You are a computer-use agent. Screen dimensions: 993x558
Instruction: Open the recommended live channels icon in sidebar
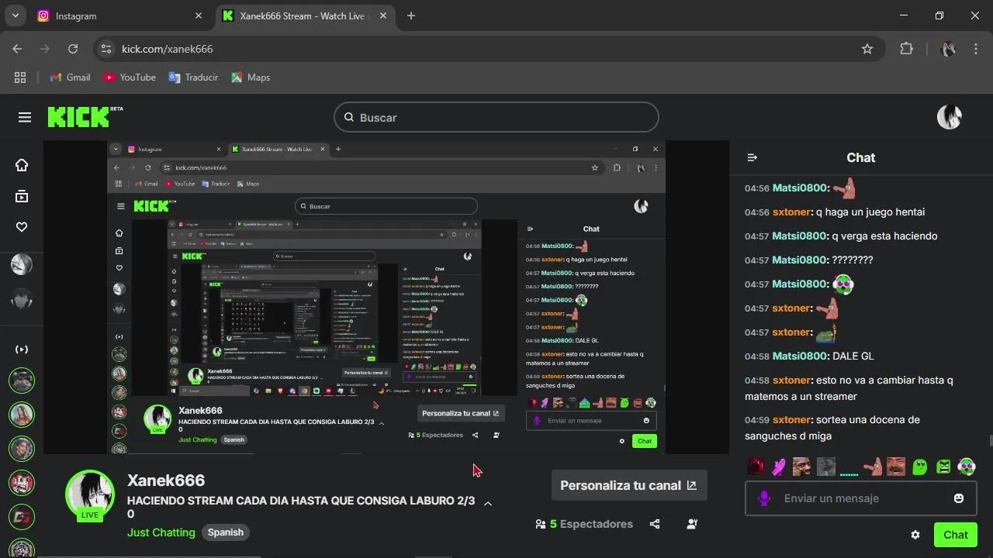click(22, 350)
